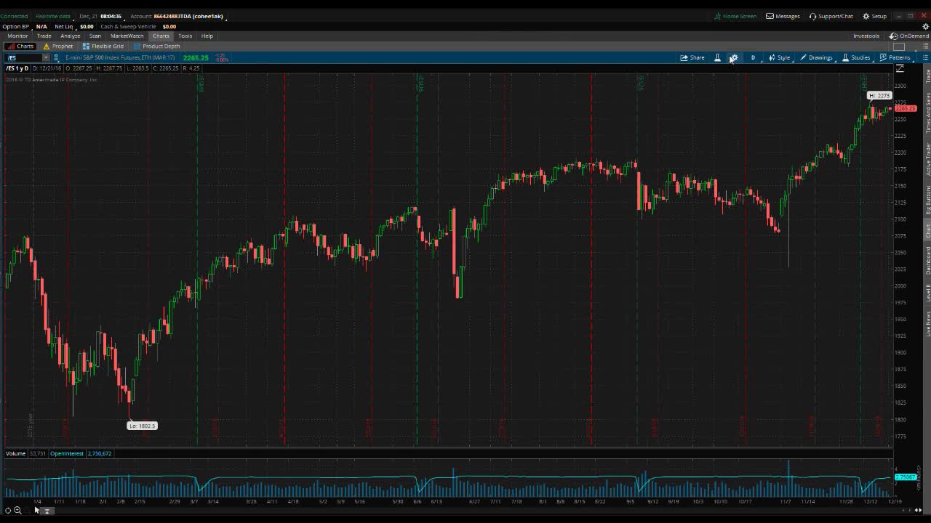Click the Home Screen link
Screen dimensions: 931x523
735,16
